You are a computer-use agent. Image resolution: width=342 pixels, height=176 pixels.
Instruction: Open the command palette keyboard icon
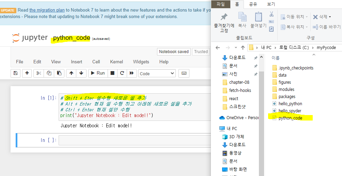coord(184,73)
